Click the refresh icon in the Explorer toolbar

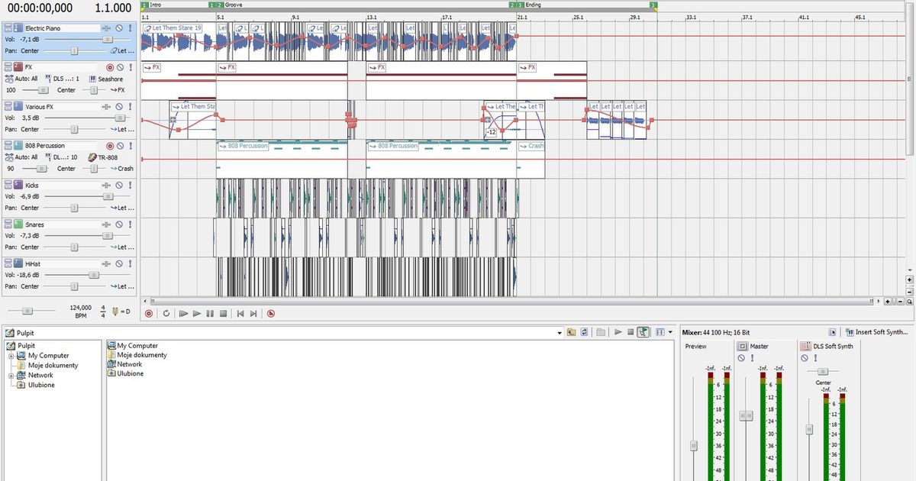584,331
